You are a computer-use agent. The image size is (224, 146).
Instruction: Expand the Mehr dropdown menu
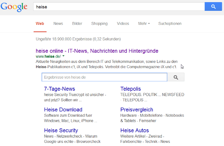coord(144,23)
